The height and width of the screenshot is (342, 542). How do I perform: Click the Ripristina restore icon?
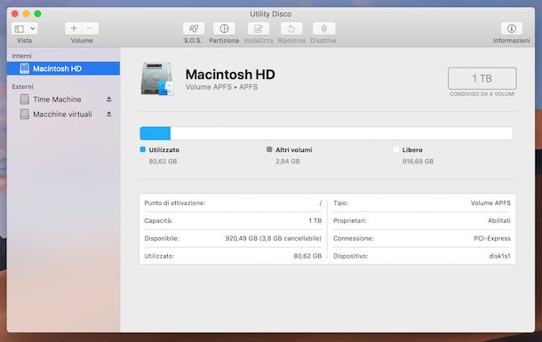coord(291,28)
